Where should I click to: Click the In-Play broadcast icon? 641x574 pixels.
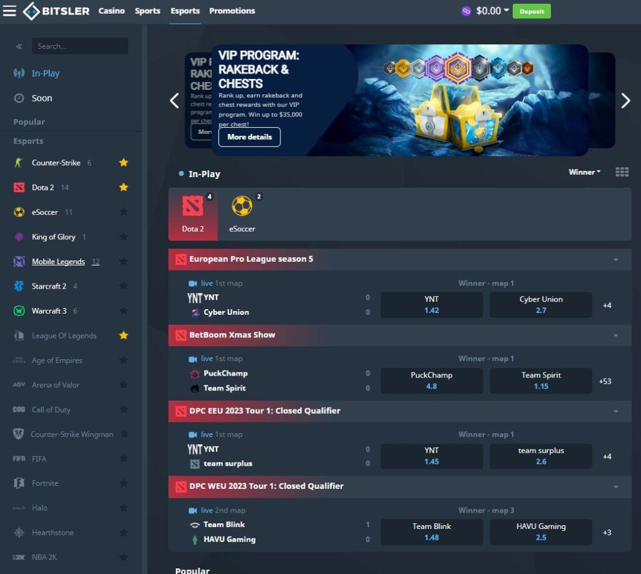(19, 73)
